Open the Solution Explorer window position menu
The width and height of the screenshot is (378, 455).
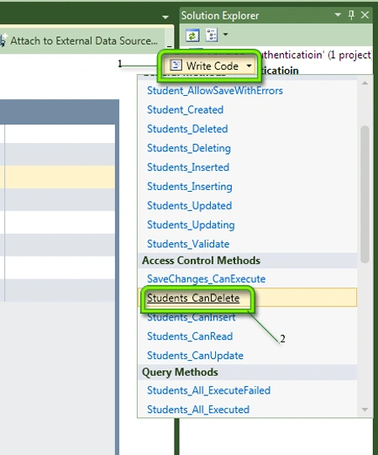click(x=338, y=14)
